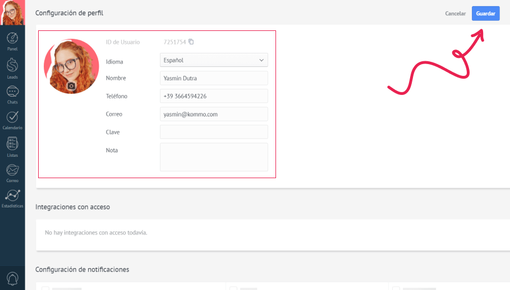The image size is (510, 290).
Task: Open the Calendario section
Action: pyautogui.click(x=12, y=120)
